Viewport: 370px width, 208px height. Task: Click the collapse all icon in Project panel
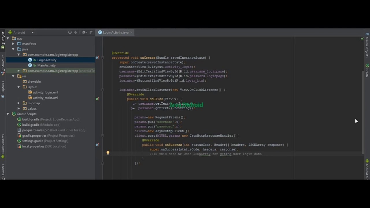[x=76, y=32]
